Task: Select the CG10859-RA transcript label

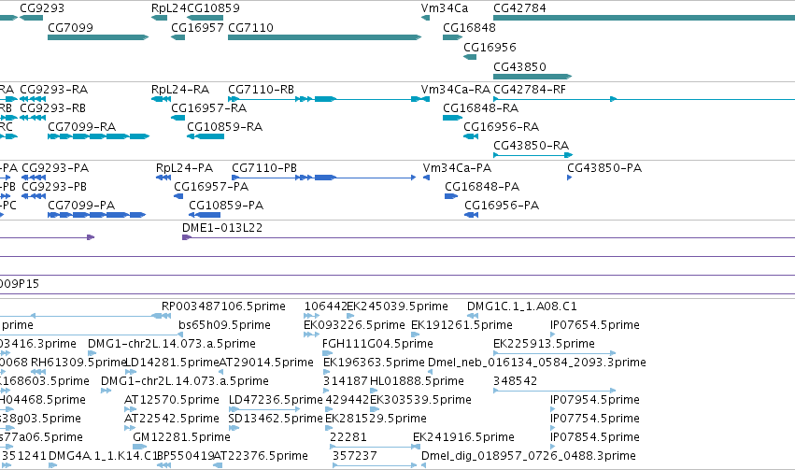Action: pyautogui.click(x=224, y=127)
